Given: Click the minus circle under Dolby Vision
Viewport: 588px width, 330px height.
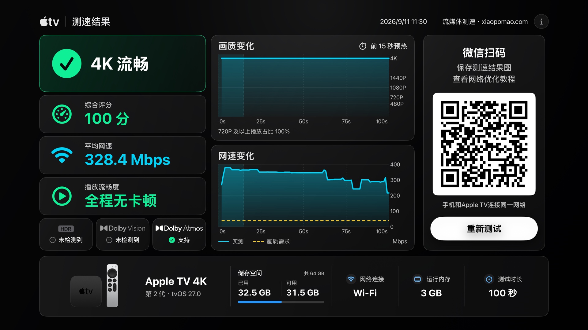Looking at the screenshot, I should [x=109, y=240].
